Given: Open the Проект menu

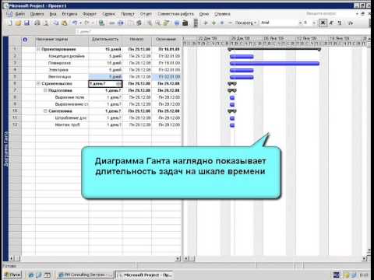Looking at the screenshot, I should [x=128, y=14].
